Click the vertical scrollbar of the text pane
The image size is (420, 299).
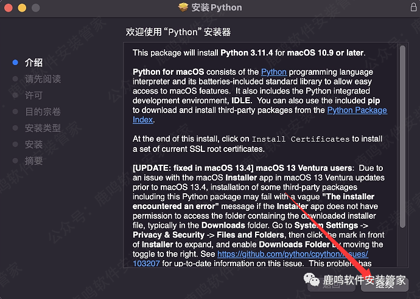pyautogui.click(x=402, y=137)
